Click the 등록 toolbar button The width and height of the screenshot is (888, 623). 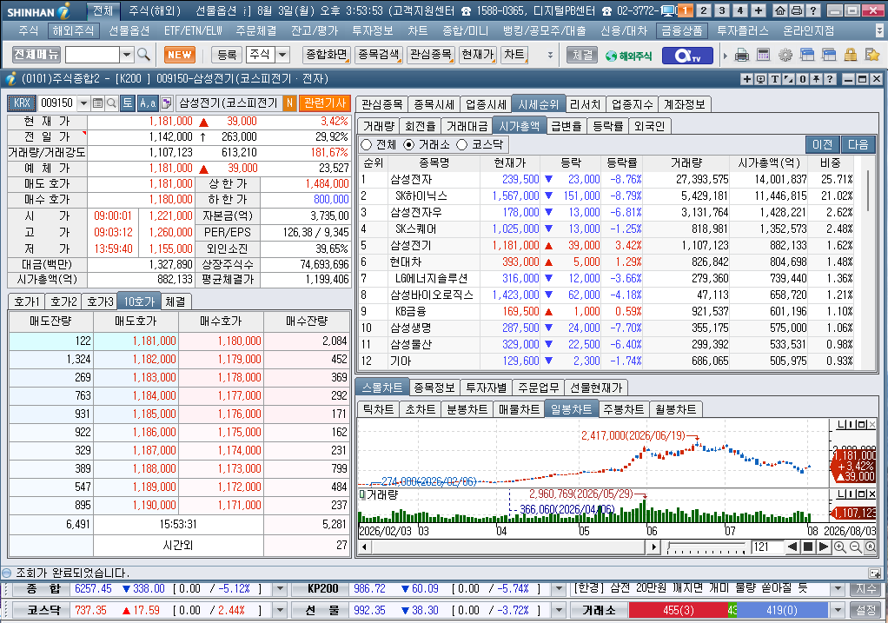click(227, 55)
